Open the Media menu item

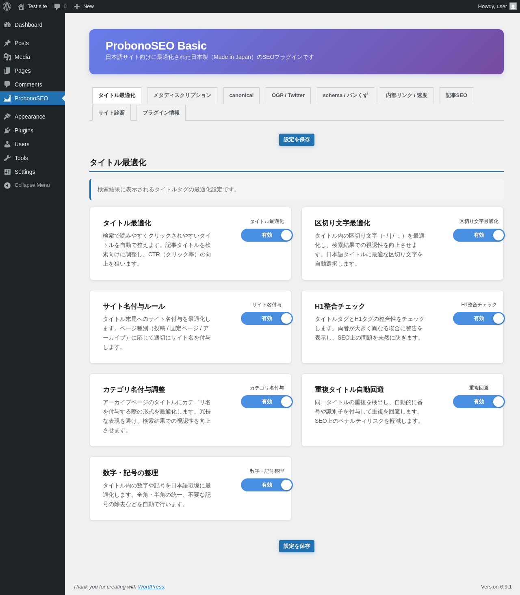pos(32,57)
